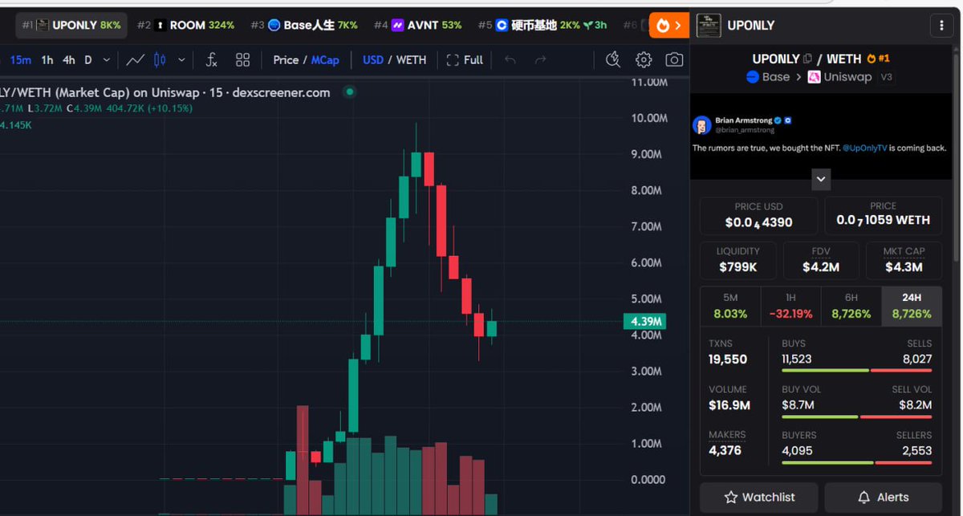Click the line chart type icon
This screenshot has height=516, width=963.
pyautogui.click(x=136, y=59)
